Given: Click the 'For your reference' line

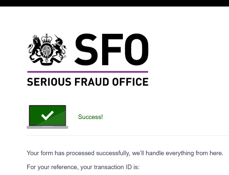Looking at the screenshot, I should (x=52, y=168).
